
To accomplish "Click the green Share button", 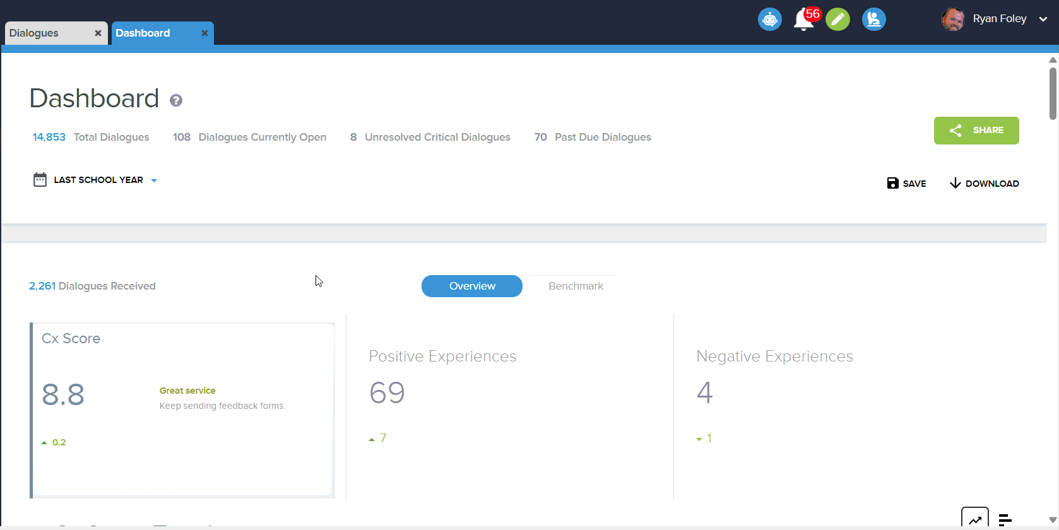I will pyautogui.click(x=976, y=131).
